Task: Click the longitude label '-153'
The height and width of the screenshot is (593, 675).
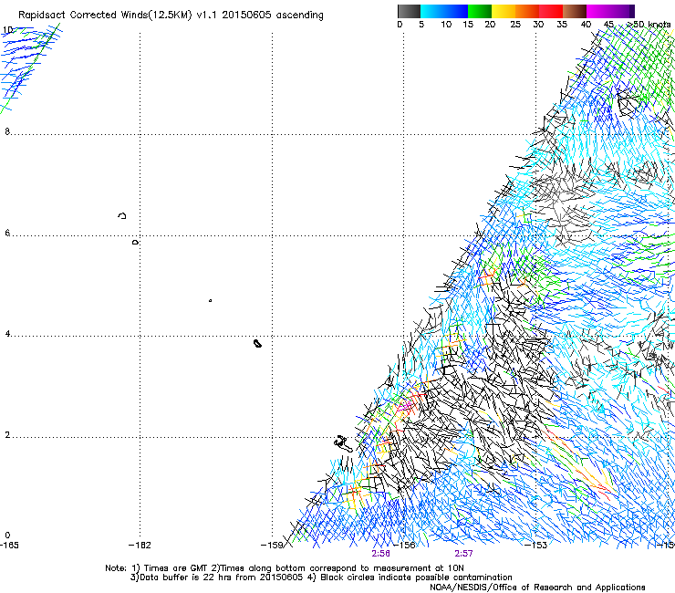Action: pyautogui.click(x=536, y=545)
